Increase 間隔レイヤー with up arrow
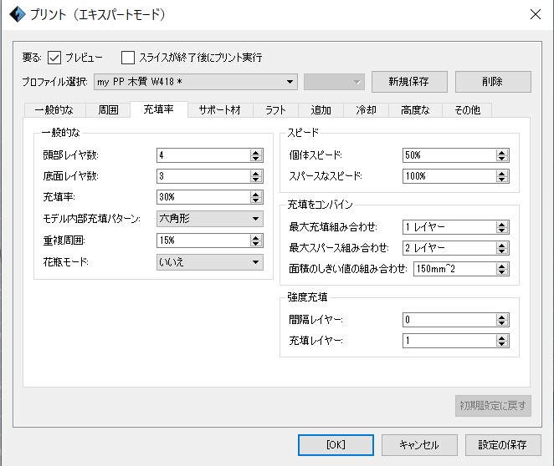554x466 pixels. (x=502, y=317)
